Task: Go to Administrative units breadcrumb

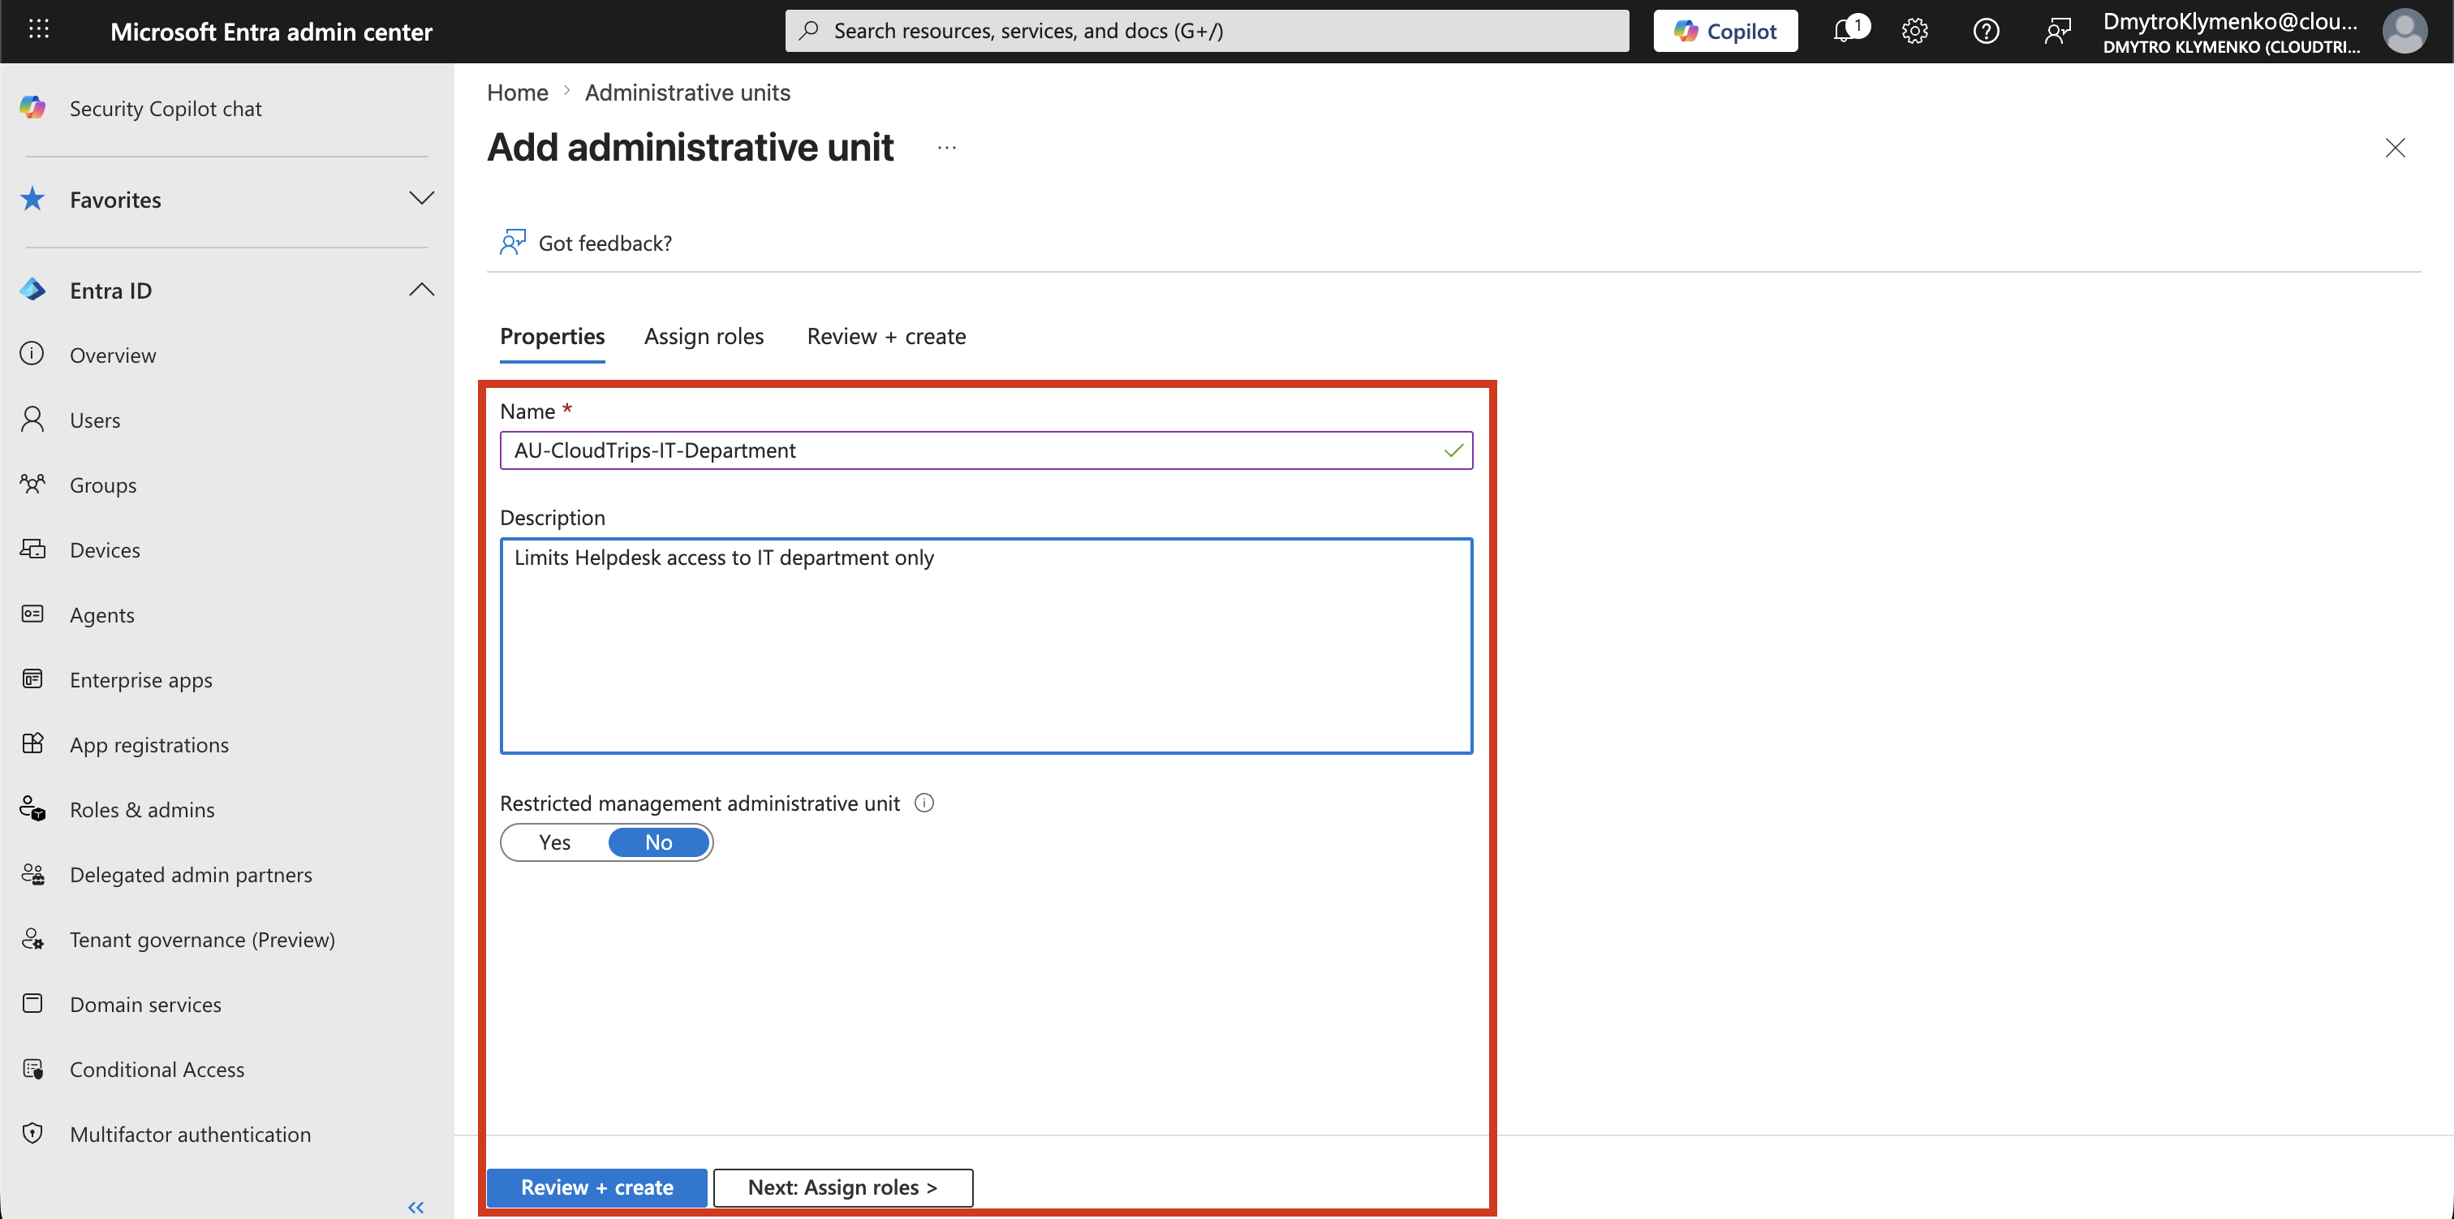Action: [x=688, y=93]
